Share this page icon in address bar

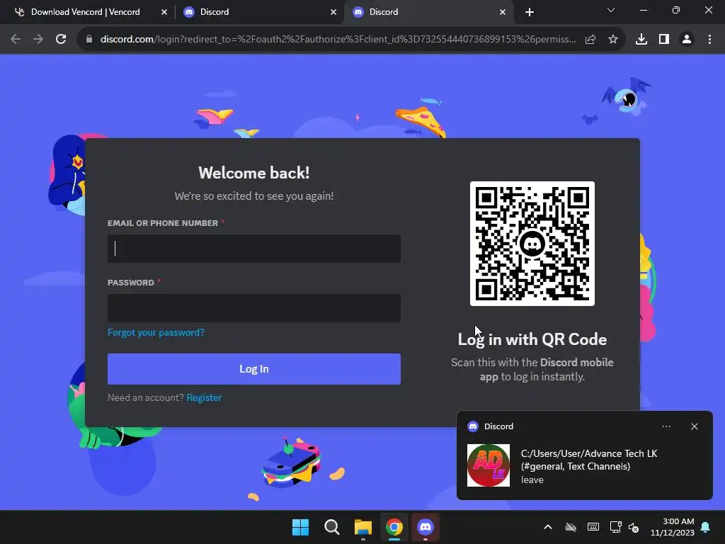tap(590, 40)
